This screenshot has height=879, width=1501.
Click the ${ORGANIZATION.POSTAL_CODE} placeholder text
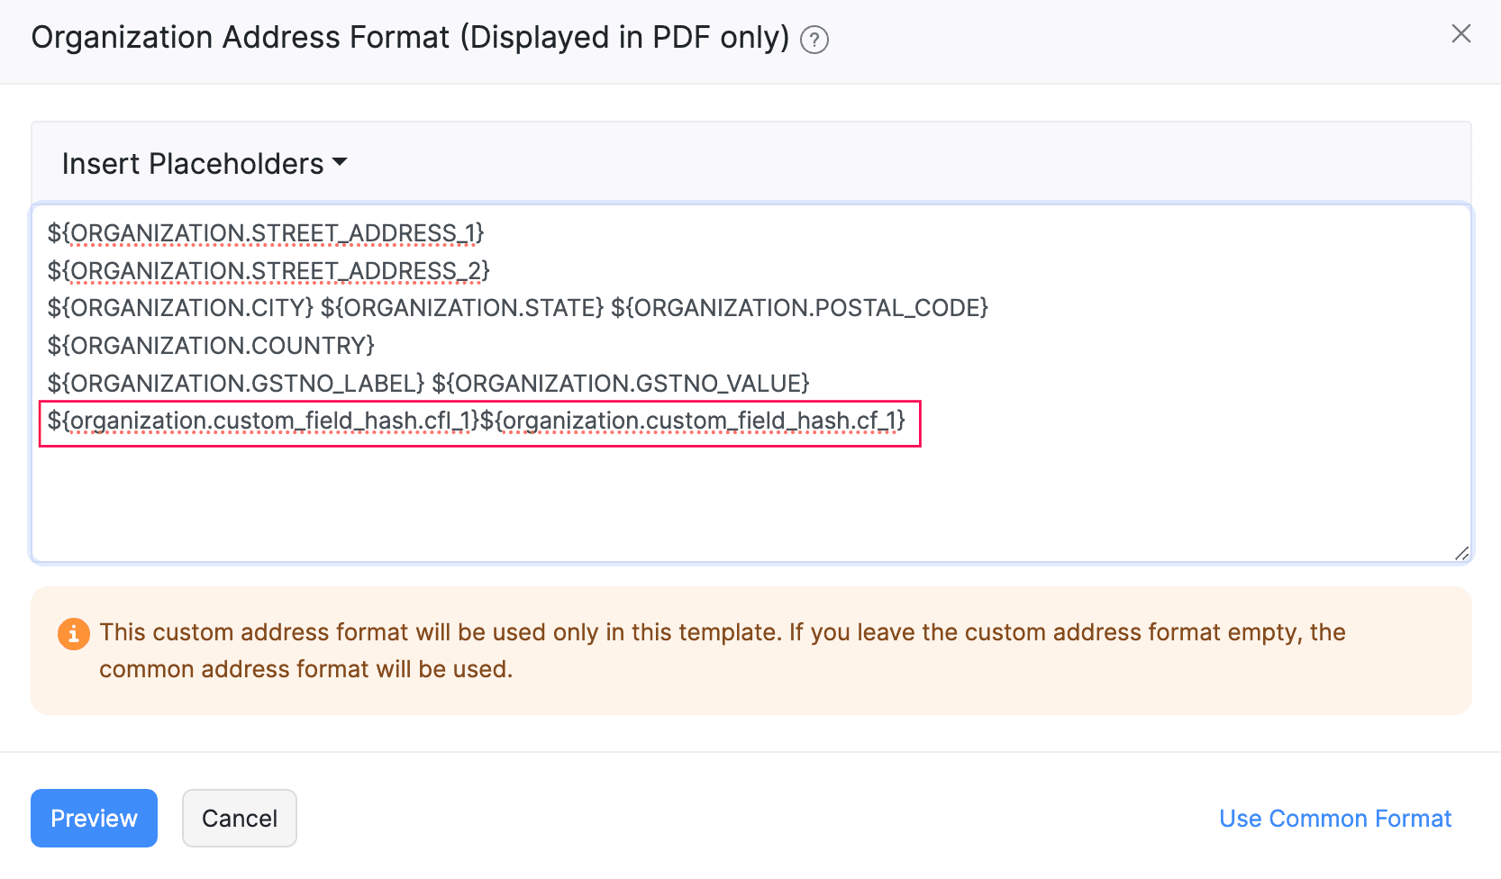pyautogui.click(x=800, y=308)
